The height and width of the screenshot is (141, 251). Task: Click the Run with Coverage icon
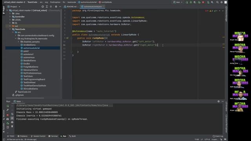[195, 2]
